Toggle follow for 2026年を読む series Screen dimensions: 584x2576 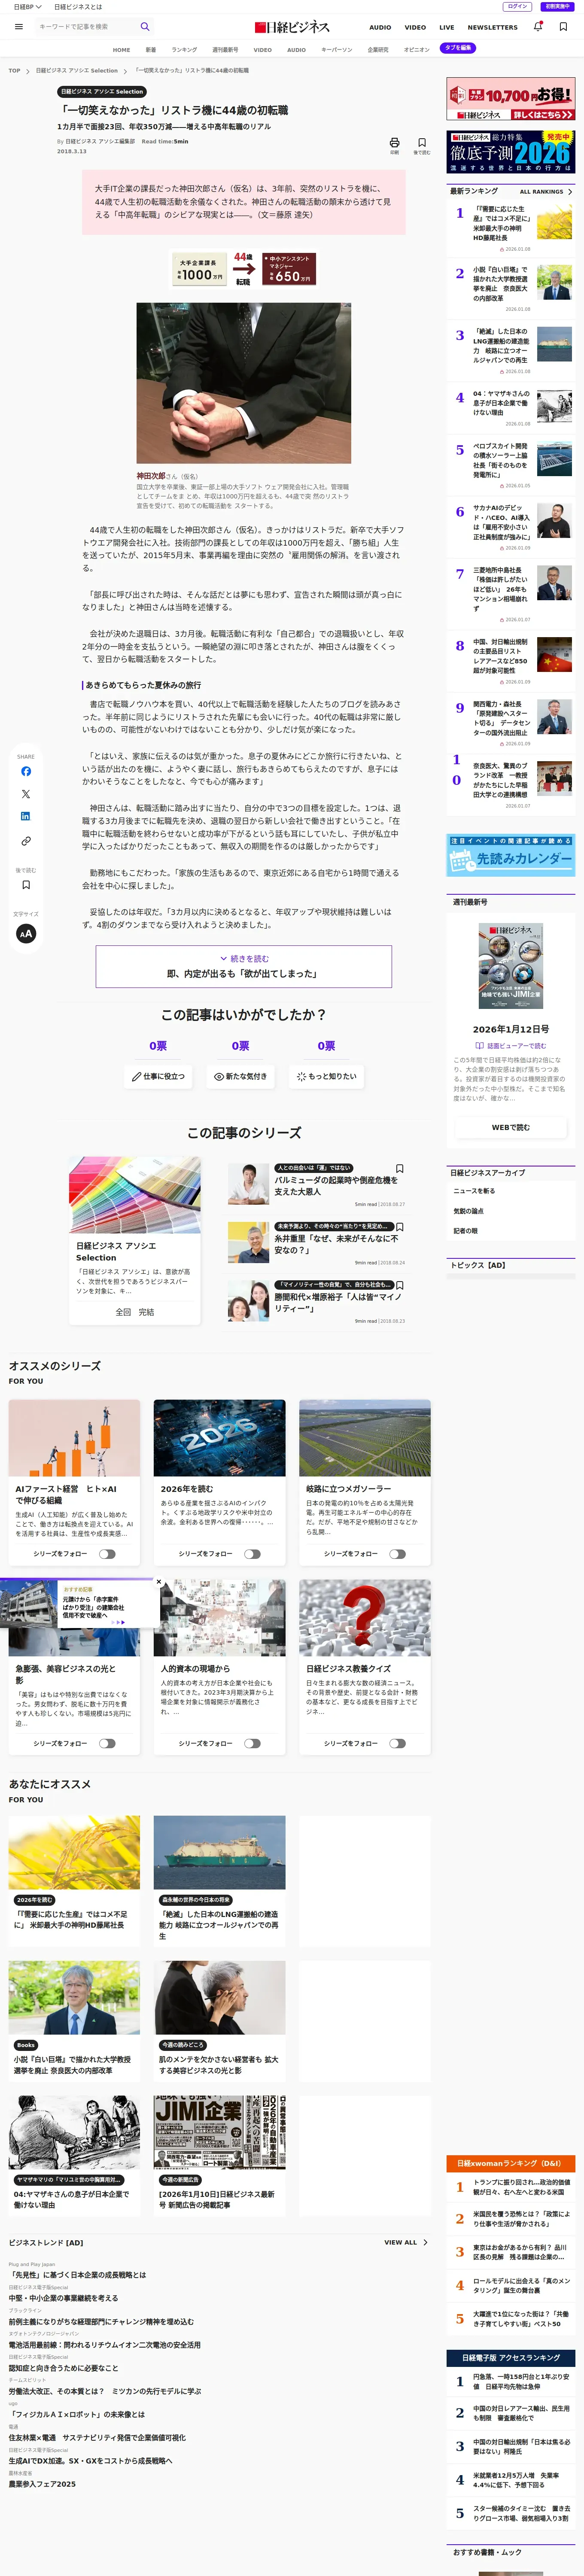coord(252,1554)
